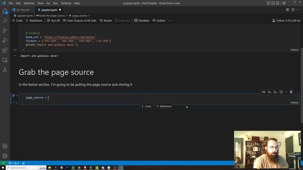The image size is (303, 170).
Task: Open the Run and Debug view
Action: (5, 40)
